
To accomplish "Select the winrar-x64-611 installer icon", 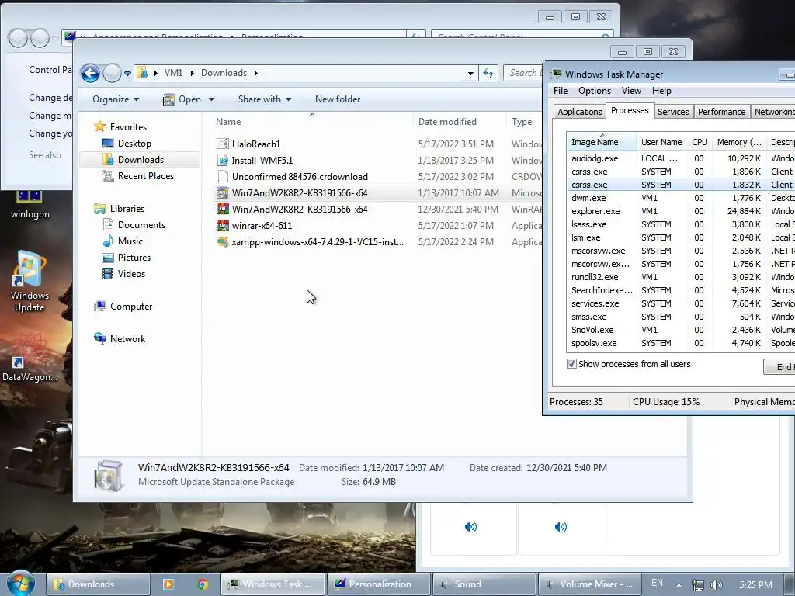I will (222, 225).
